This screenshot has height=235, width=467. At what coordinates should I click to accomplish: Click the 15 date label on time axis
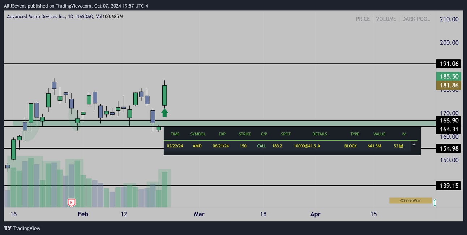pyautogui.click(x=373, y=214)
